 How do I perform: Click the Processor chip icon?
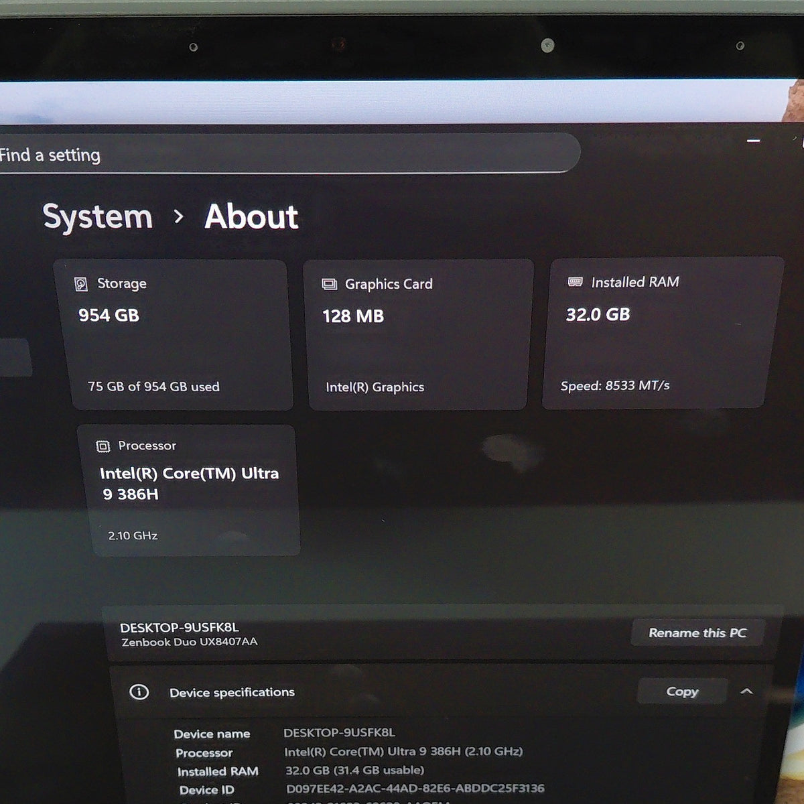(x=103, y=446)
